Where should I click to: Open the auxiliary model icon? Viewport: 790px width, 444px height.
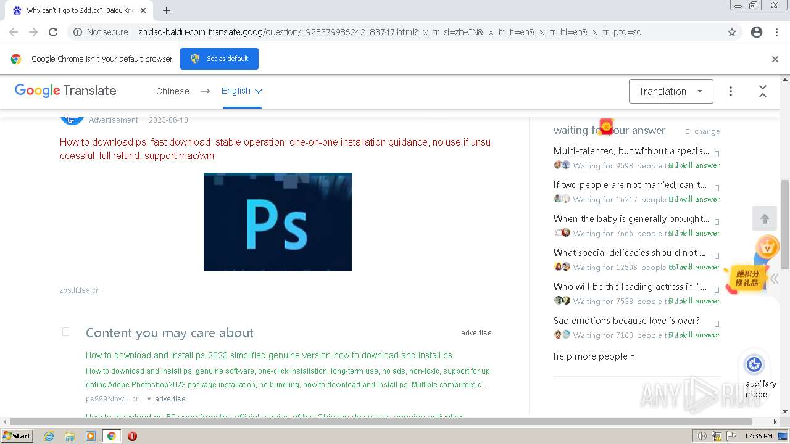[x=754, y=364]
